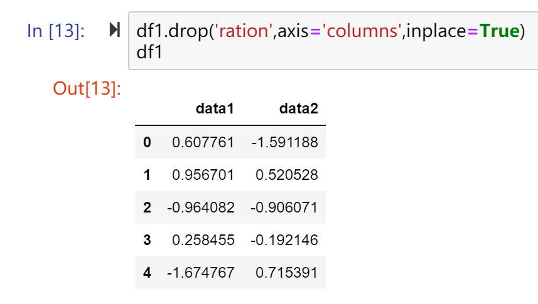Click the cell value 0.520528

pos(287,175)
